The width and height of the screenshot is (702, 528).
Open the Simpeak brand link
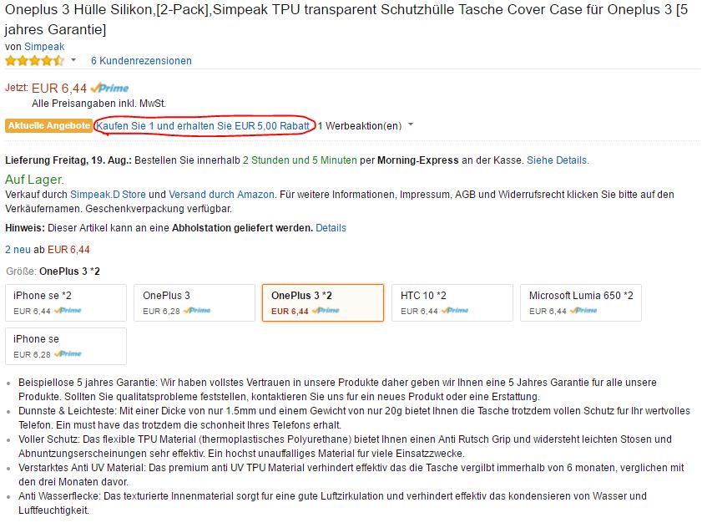(44, 47)
